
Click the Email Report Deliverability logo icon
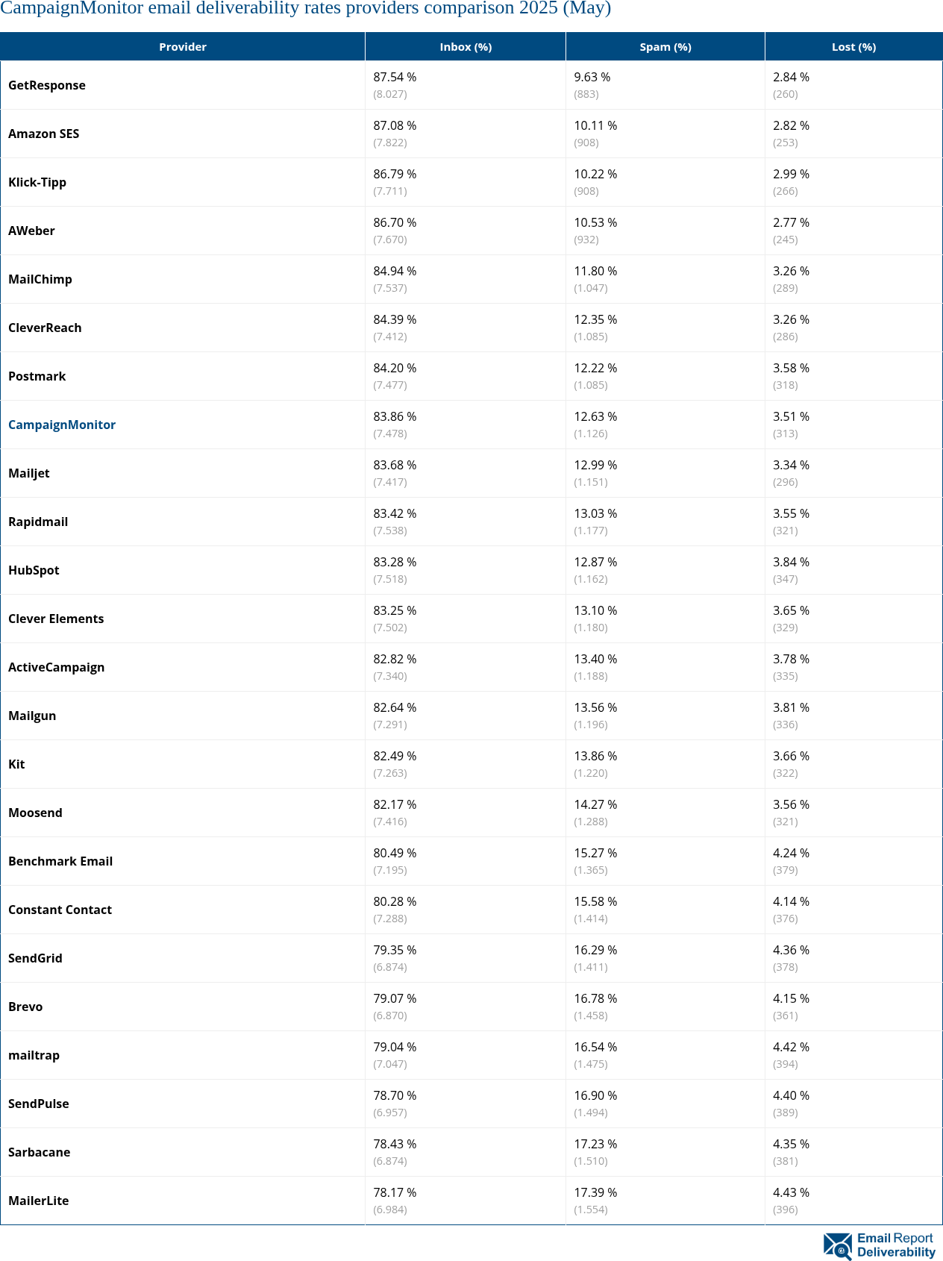point(838,1245)
